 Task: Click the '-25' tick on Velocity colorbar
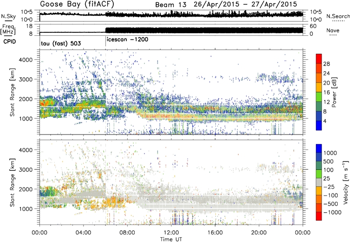tap(329, 187)
